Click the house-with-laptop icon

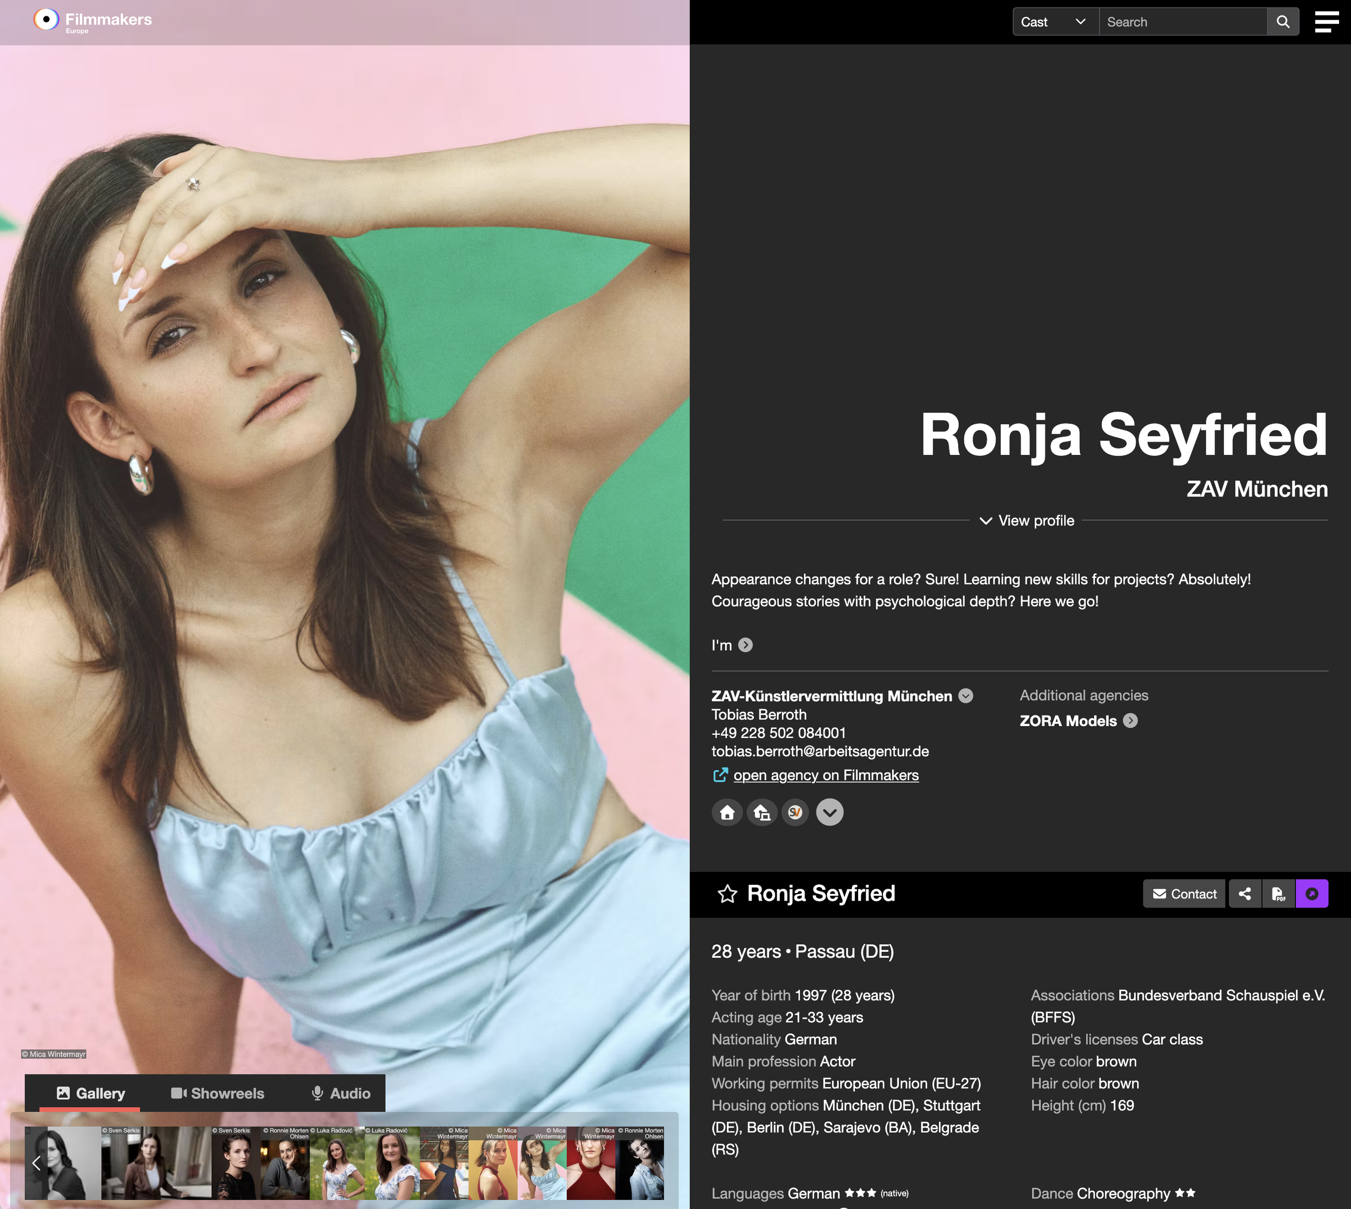pos(761,812)
